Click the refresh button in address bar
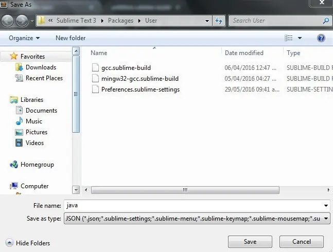Image resolution: width=333 pixels, height=252 pixels. [x=219, y=21]
